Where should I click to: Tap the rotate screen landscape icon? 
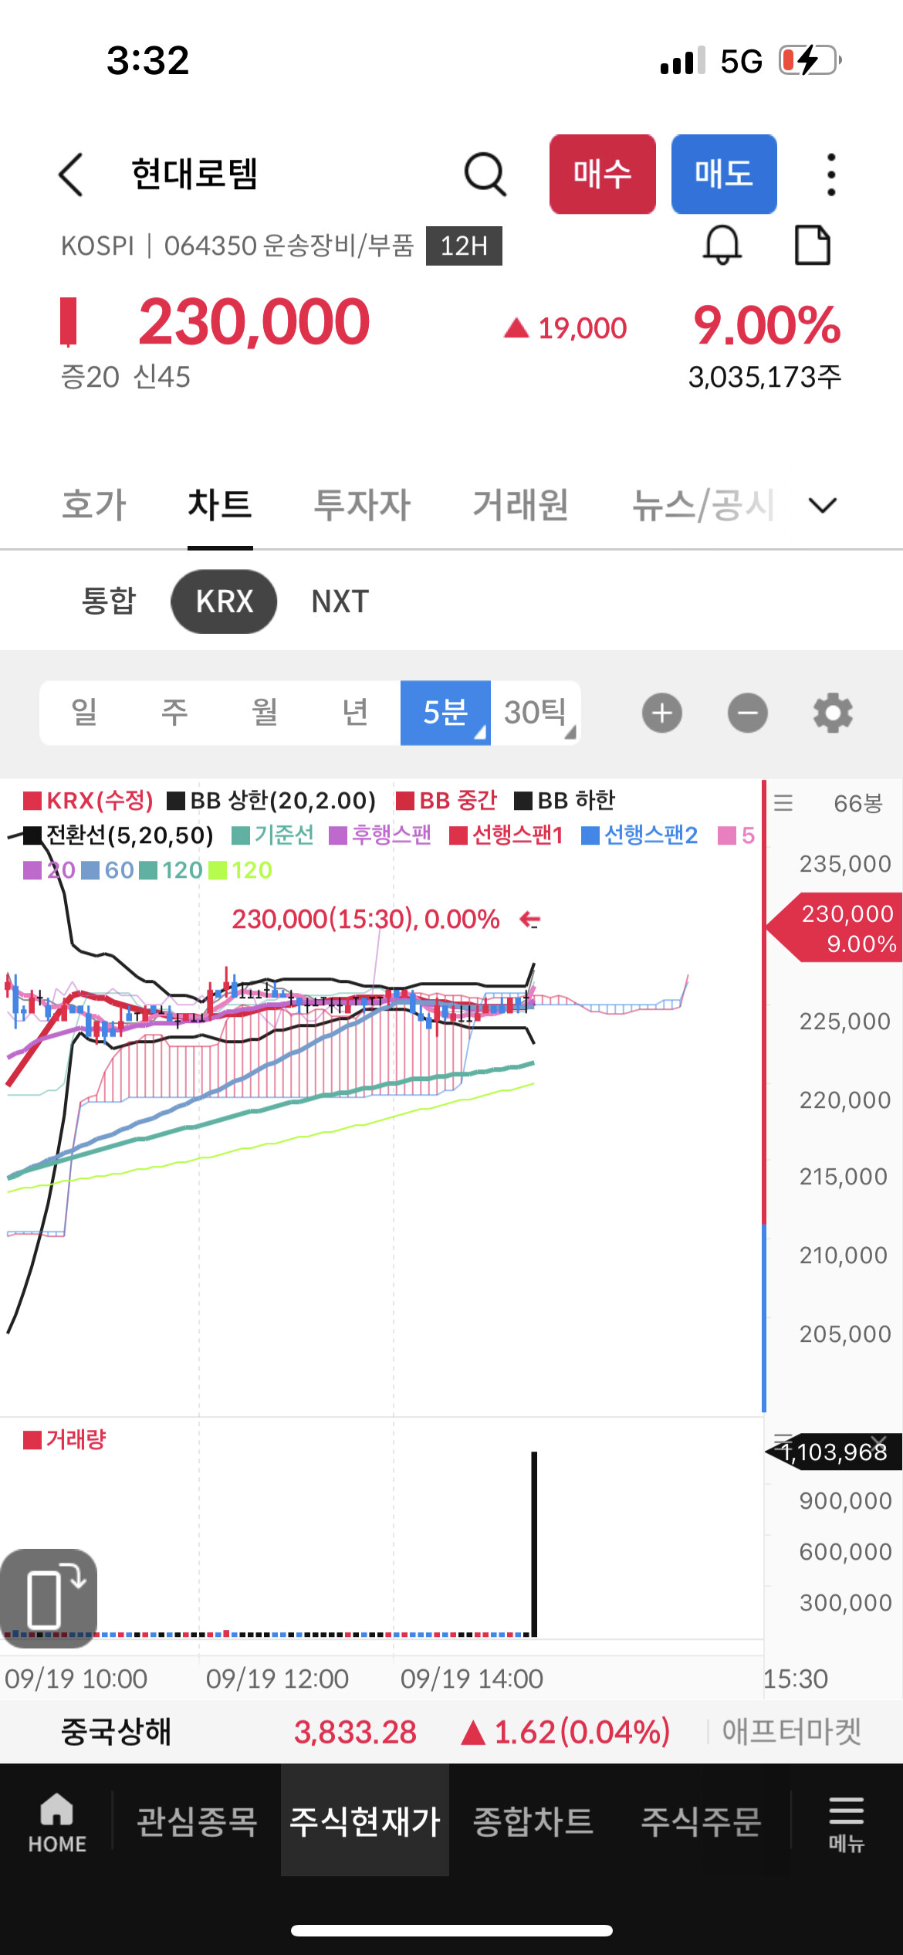(x=49, y=1598)
